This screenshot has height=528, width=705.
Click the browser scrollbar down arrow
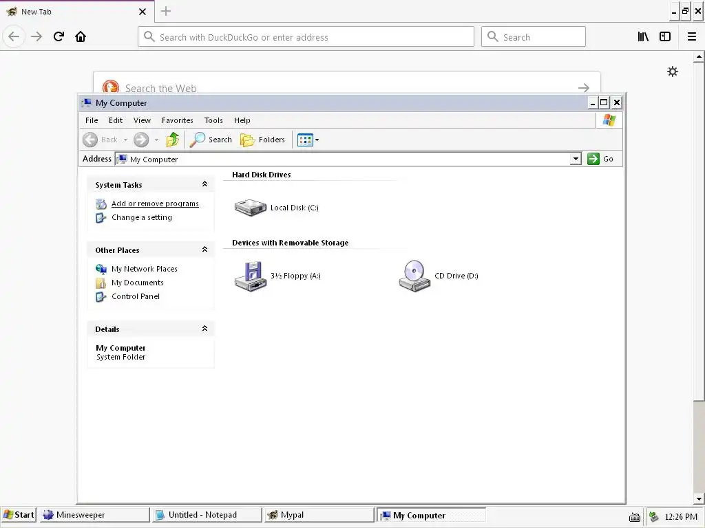tap(699, 498)
